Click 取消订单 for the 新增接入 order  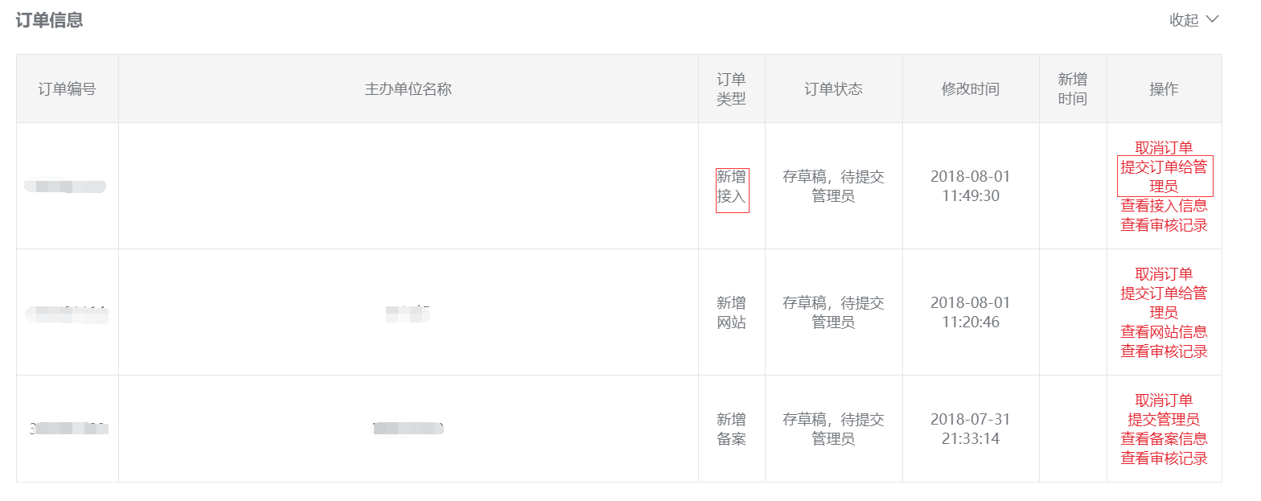(1164, 148)
